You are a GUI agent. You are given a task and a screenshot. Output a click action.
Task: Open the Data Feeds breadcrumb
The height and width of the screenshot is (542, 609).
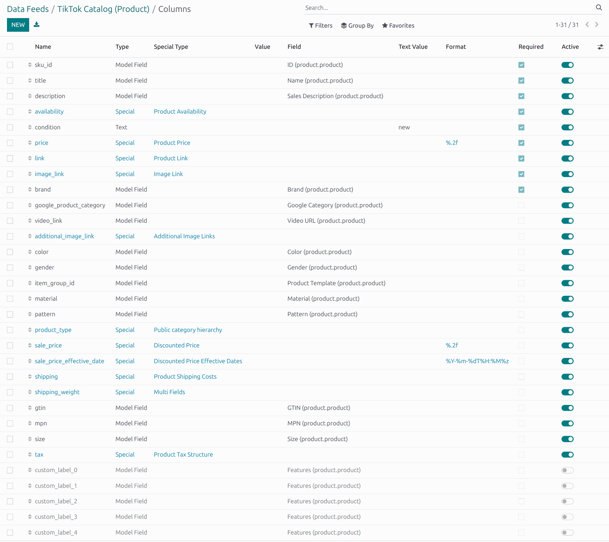(x=28, y=9)
